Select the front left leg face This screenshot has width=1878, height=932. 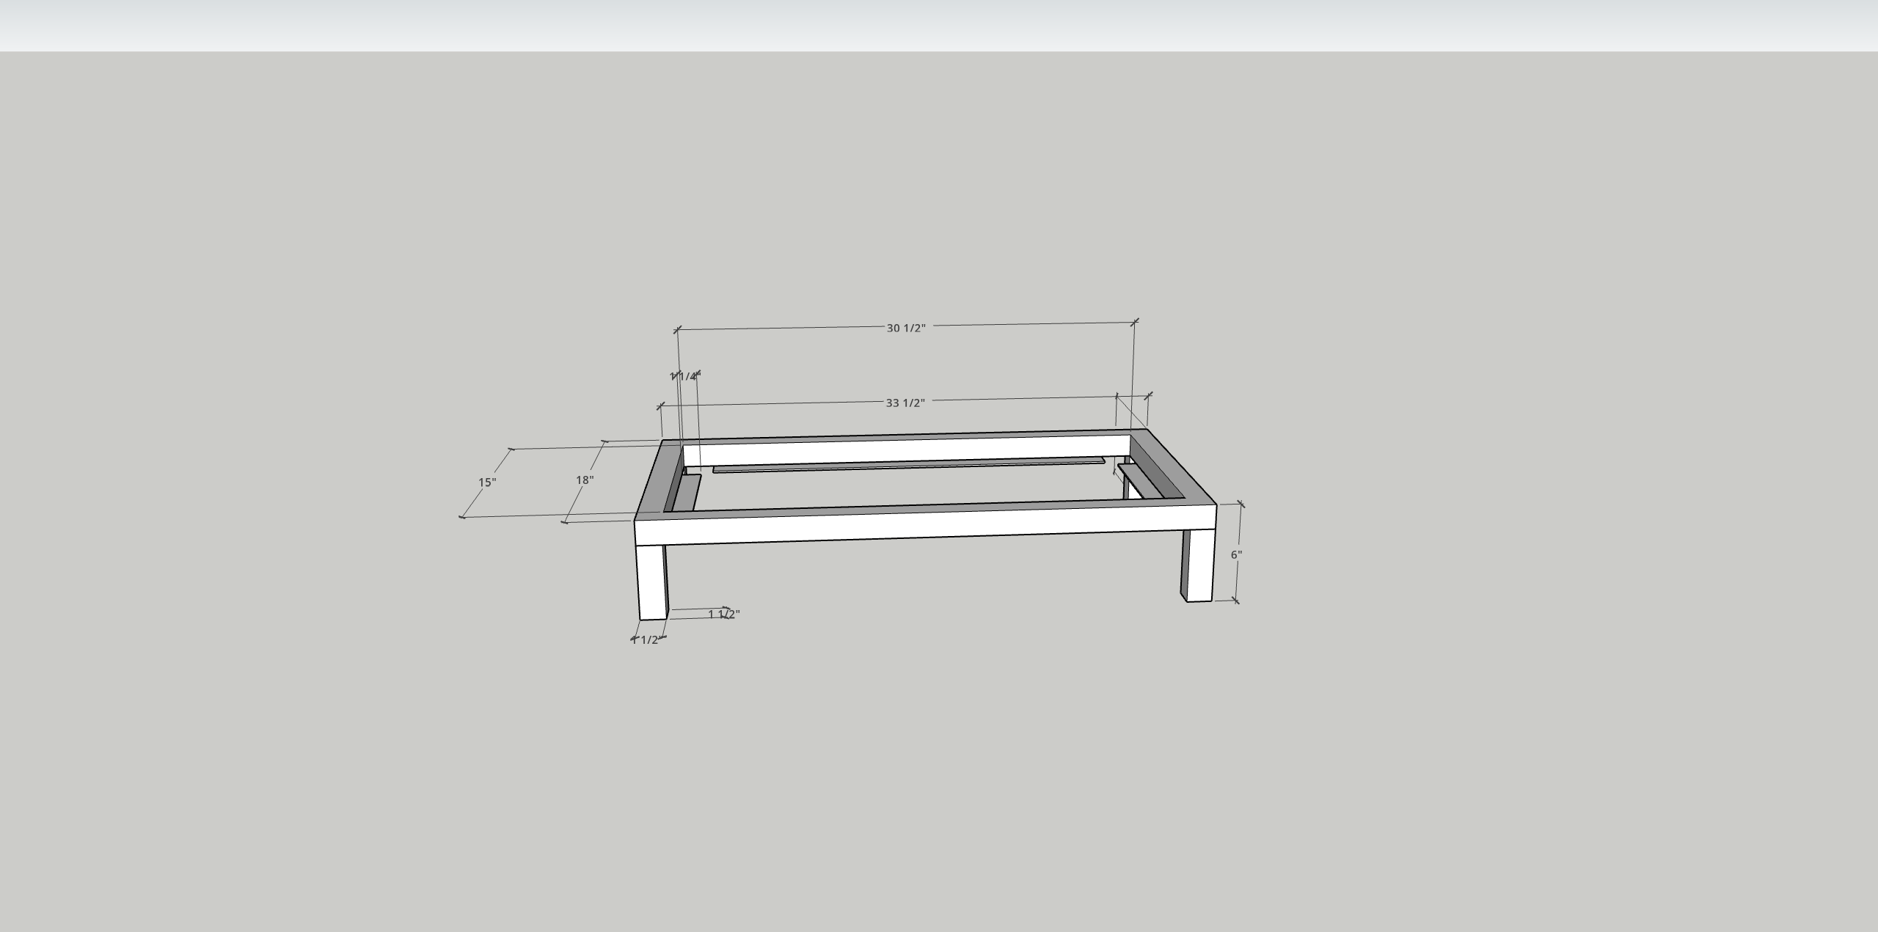tap(651, 582)
